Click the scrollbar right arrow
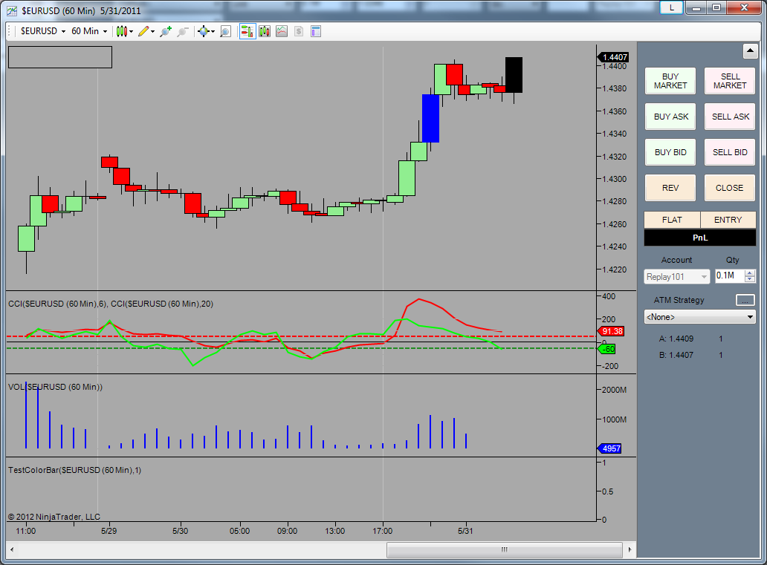Image resolution: width=767 pixels, height=565 pixels. pos(630,549)
